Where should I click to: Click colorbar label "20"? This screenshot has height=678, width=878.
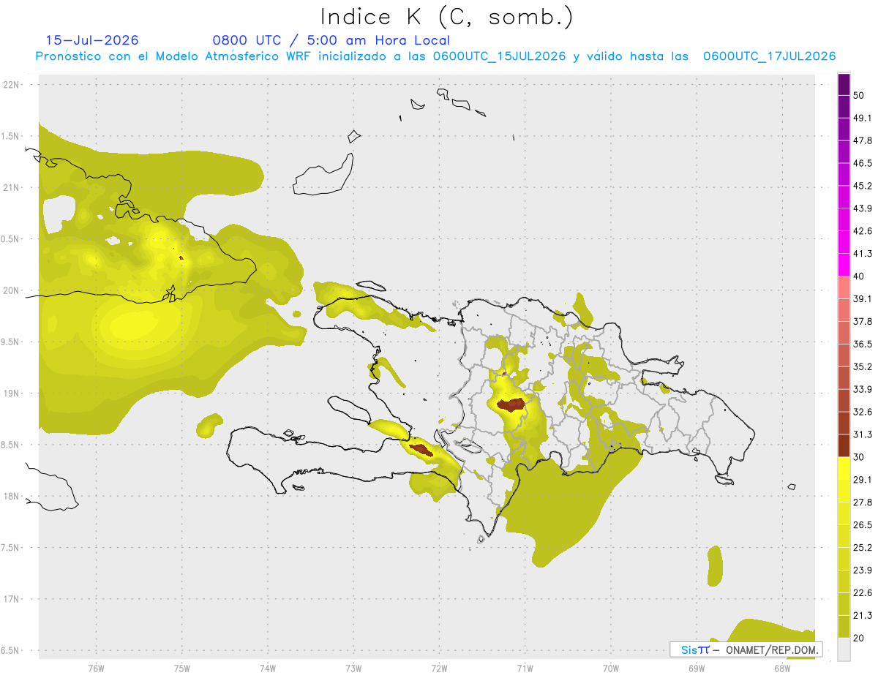[x=859, y=638]
